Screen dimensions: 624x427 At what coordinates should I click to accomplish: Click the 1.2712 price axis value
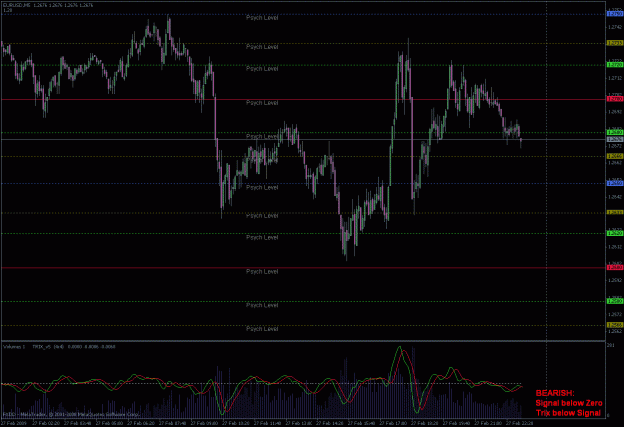[x=615, y=78]
